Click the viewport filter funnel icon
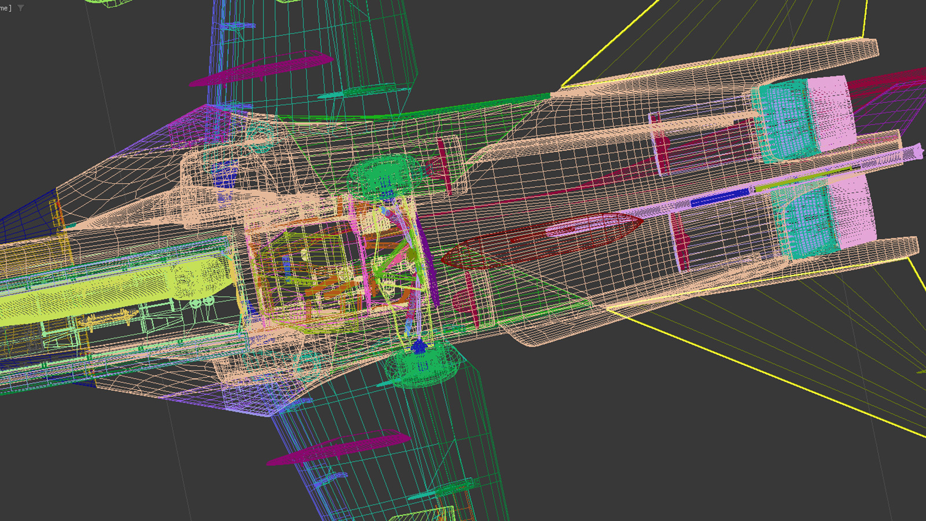The height and width of the screenshot is (521, 926). tap(21, 8)
